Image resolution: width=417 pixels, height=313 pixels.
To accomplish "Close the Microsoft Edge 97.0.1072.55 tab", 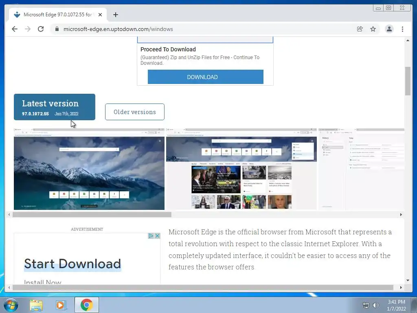I will click(x=100, y=15).
